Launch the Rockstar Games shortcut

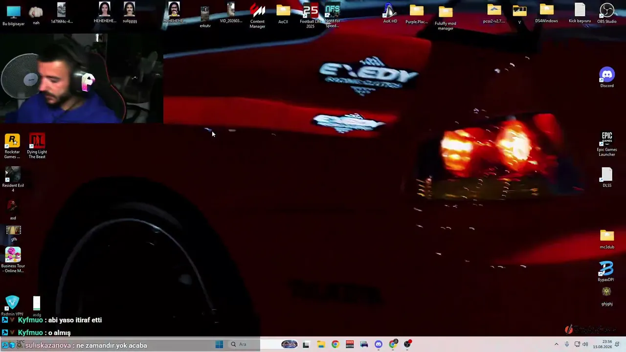(x=12, y=146)
